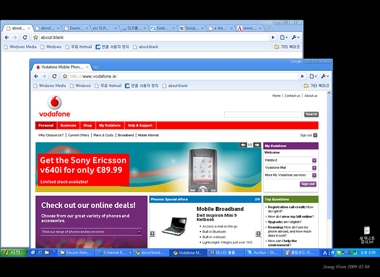Click Dell Inspiron Mini 9 netbook image
Viewport: 380px width, 277px height.
pos(175,226)
